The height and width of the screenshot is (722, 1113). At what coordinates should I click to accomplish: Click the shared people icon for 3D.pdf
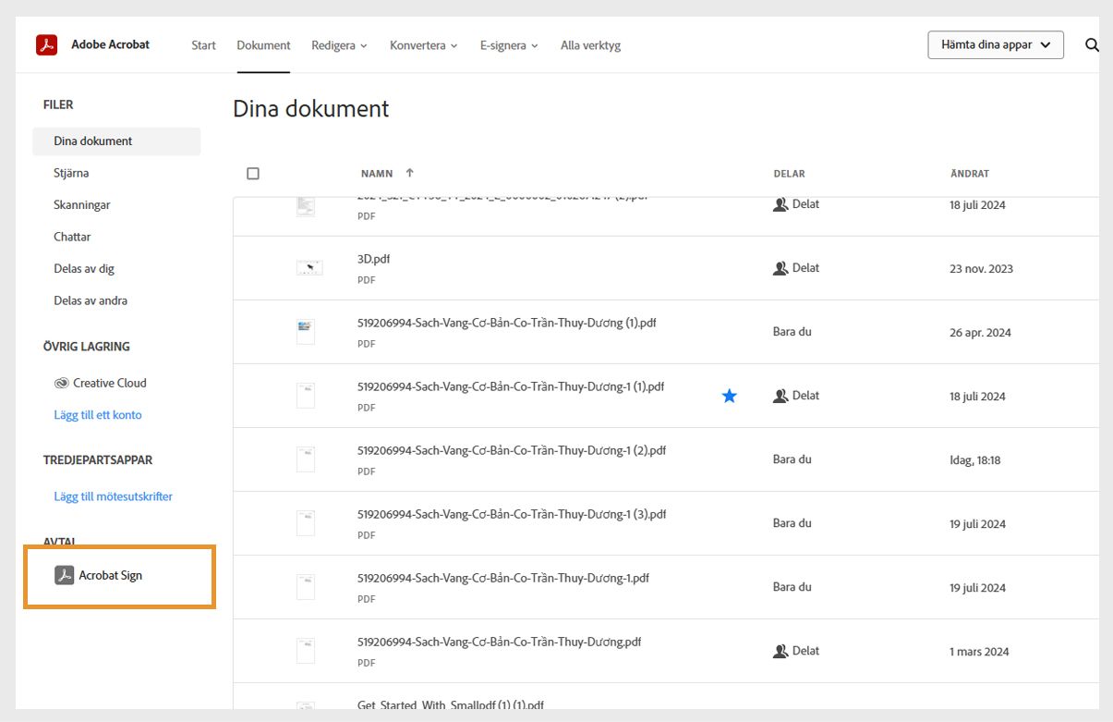click(780, 268)
